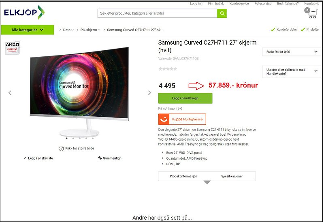The height and width of the screenshot is (222, 324).
Task: Open the Spesifikasjoner tab
Action: [232, 176]
